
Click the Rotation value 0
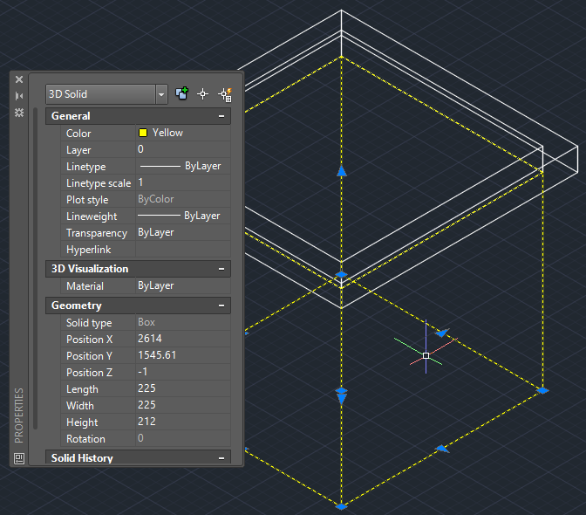(183, 438)
